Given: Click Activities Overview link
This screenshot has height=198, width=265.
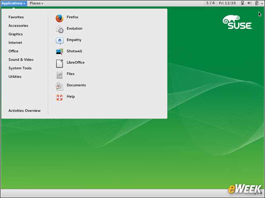Looking at the screenshot, I should pyautogui.click(x=24, y=111).
